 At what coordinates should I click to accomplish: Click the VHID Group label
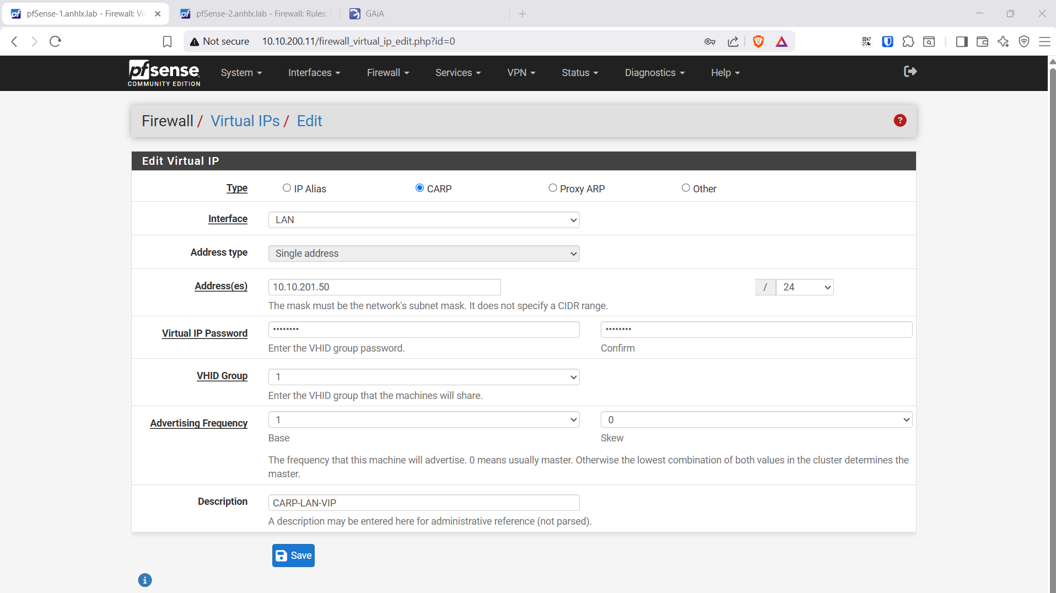tap(222, 376)
